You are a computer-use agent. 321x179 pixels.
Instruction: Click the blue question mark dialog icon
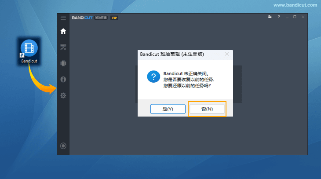click(x=153, y=77)
